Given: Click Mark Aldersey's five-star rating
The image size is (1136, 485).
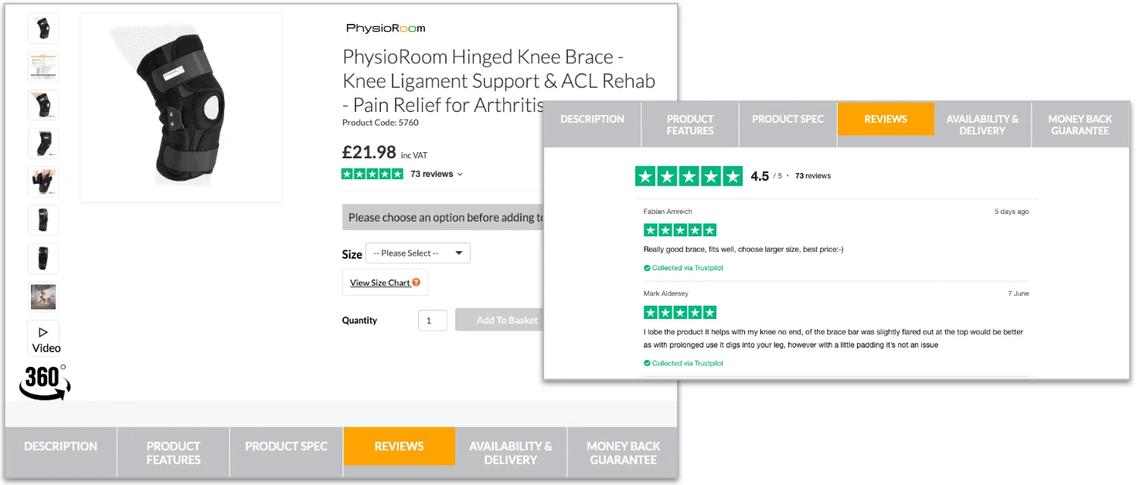Looking at the screenshot, I should tap(679, 313).
